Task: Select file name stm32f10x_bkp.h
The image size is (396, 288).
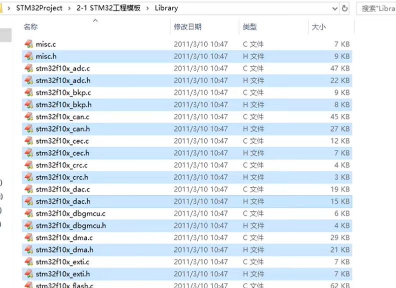Action: [64, 105]
